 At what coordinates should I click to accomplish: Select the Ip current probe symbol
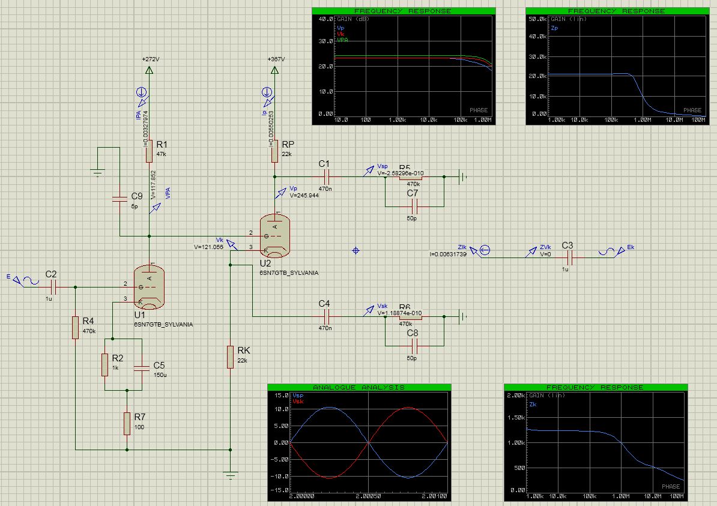268,97
